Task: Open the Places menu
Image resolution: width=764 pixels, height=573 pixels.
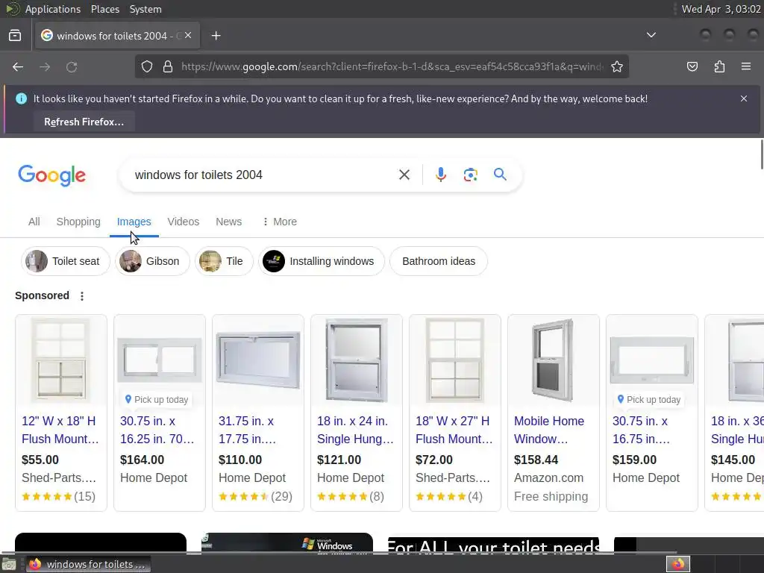Action: click(104, 9)
